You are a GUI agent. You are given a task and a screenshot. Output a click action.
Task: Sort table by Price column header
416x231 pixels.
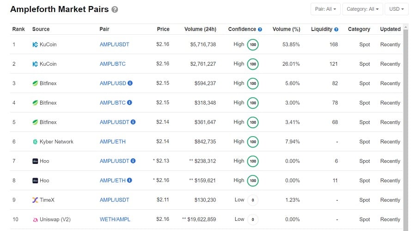[x=163, y=29]
